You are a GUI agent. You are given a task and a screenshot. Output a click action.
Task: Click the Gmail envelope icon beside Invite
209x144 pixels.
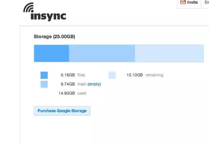[x=183, y=2]
